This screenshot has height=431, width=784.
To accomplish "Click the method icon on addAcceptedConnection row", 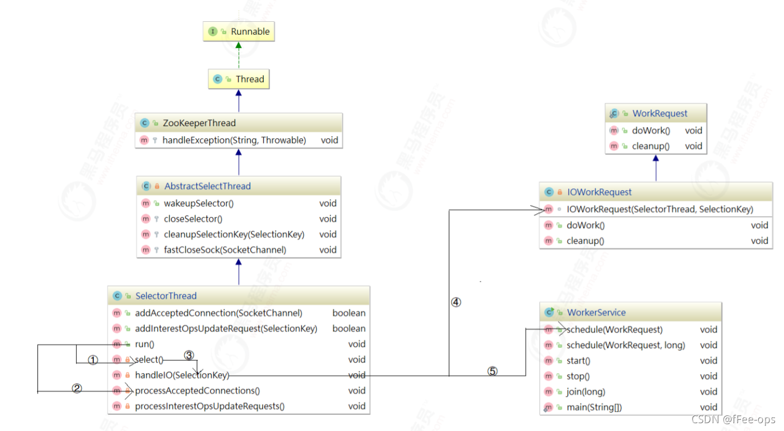I will pyautogui.click(x=117, y=313).
